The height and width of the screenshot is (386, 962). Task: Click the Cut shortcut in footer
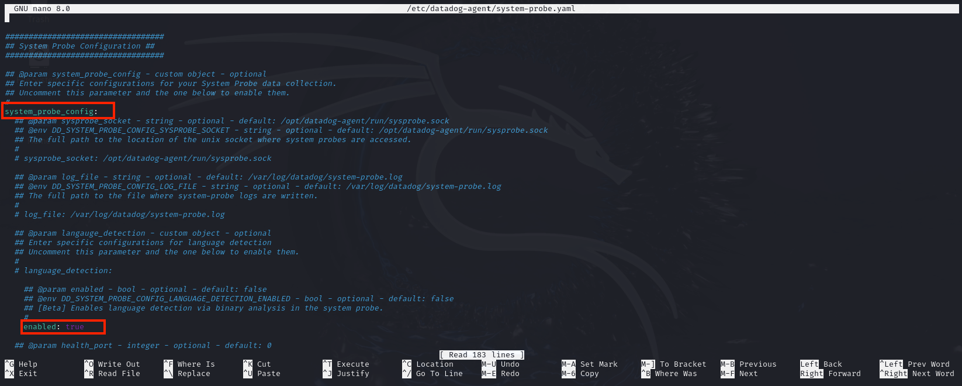coord(257,364)
